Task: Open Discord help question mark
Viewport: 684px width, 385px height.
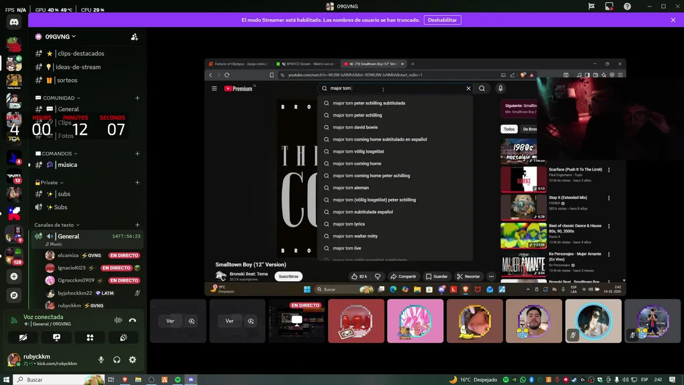Action: tap(627, 6)
